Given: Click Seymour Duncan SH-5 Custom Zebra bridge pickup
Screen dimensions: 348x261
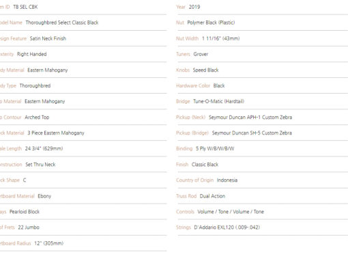Looking at the screenshot, I should click(x=252, y=133).
